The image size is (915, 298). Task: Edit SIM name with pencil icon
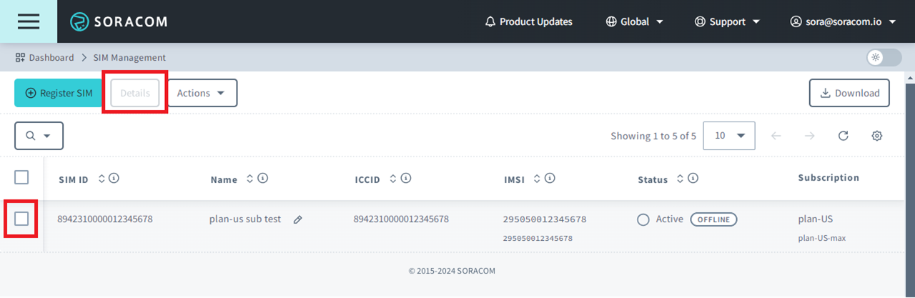[298, 219]
